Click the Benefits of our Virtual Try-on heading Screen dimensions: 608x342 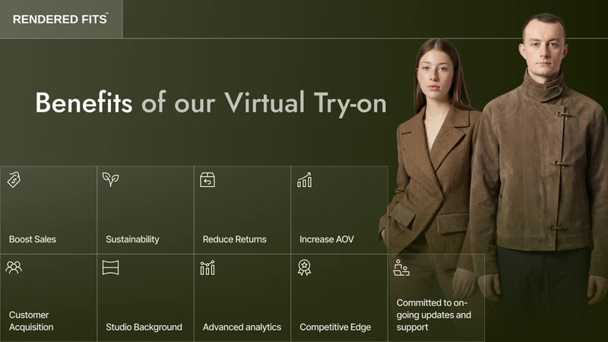211,103
